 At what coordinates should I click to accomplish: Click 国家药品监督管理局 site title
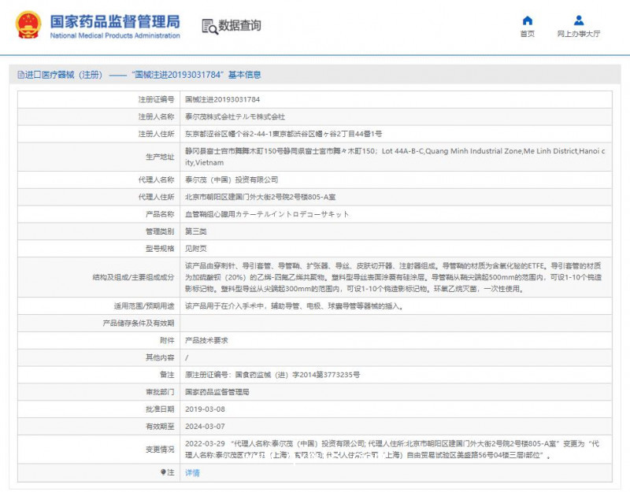point(114,21)
